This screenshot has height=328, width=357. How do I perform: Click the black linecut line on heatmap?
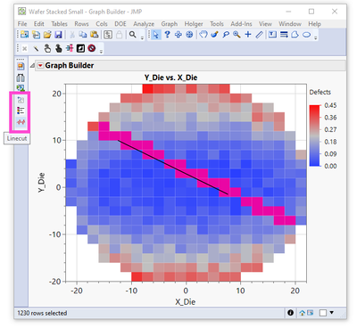coord(173,168)
